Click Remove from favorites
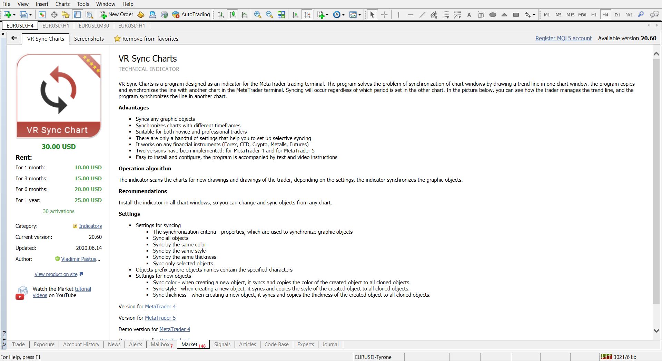662x361 pixels. [146, 39]
